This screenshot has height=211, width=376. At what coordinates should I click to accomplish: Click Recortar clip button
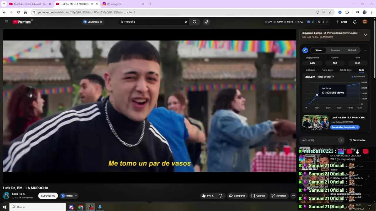pos(278,196)
